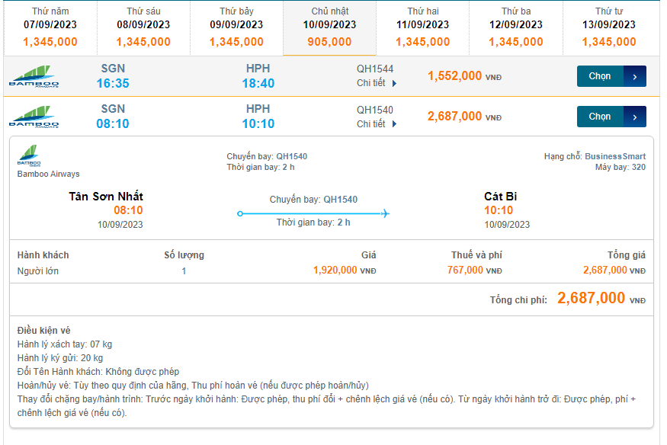Switch to Thứ ba 12/09/2023 tab
This screenshot has width=667, height=445.
click(515, 27)
